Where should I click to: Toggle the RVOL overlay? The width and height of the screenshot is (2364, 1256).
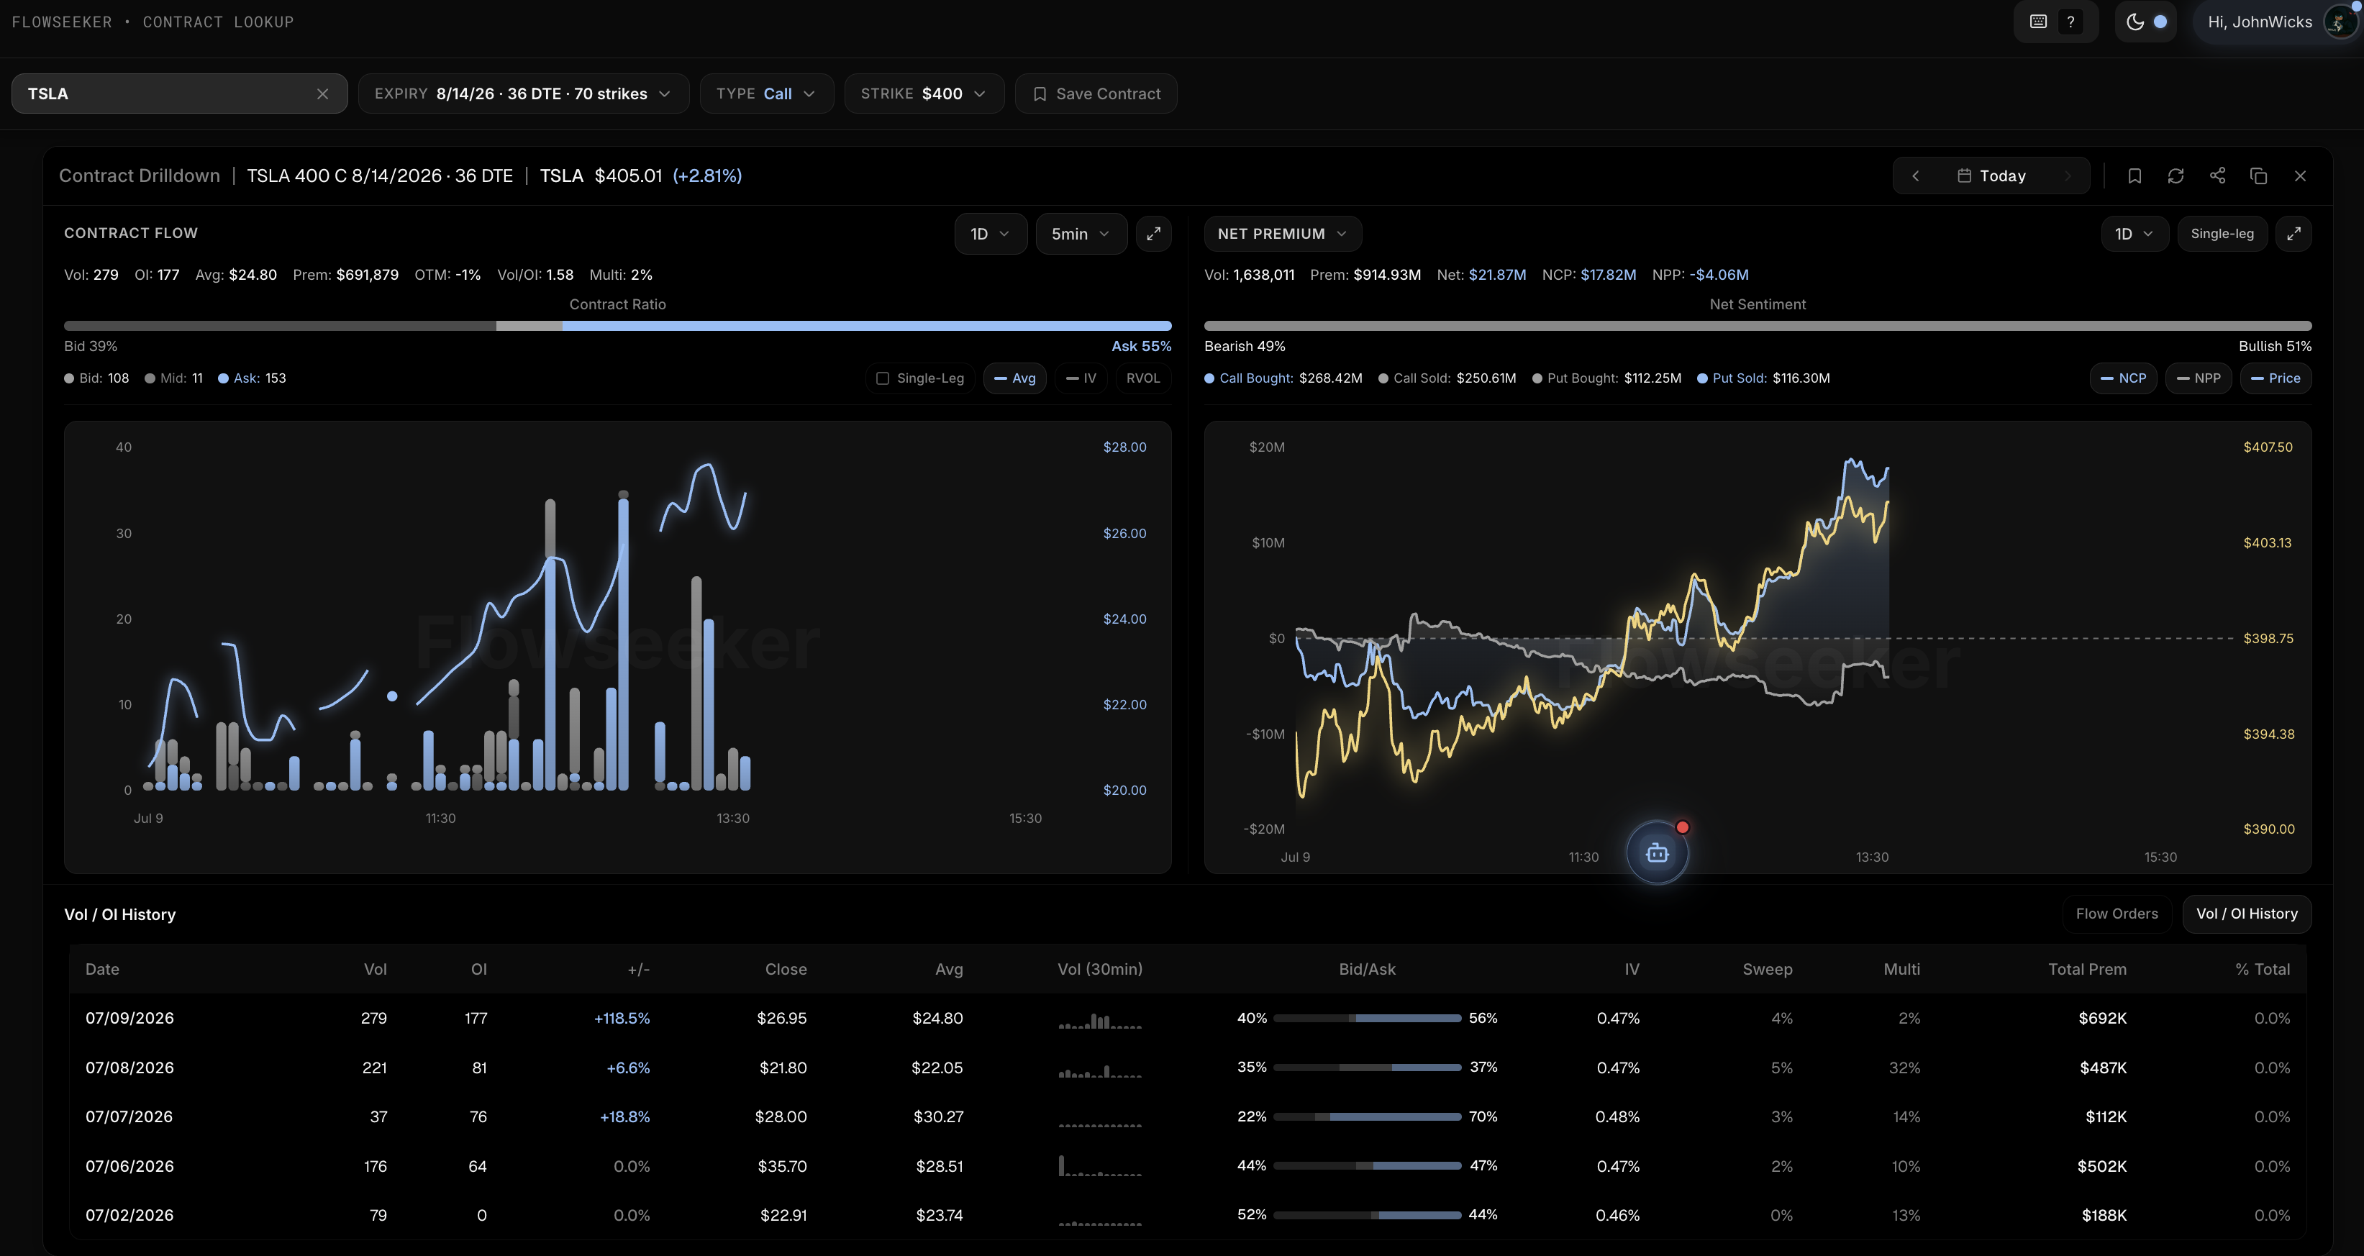coord(1143,378)
